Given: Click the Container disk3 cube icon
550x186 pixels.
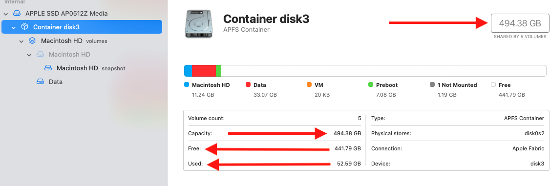Looking at the screenshot, I should 24,27.
